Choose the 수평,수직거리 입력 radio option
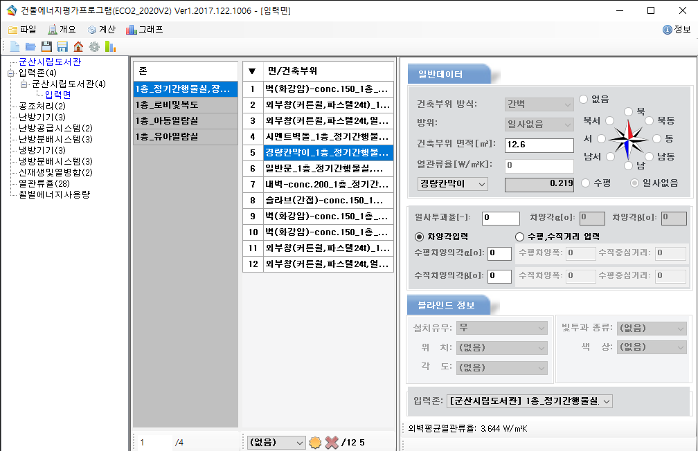698x451 pixels. tap(520, 237)
